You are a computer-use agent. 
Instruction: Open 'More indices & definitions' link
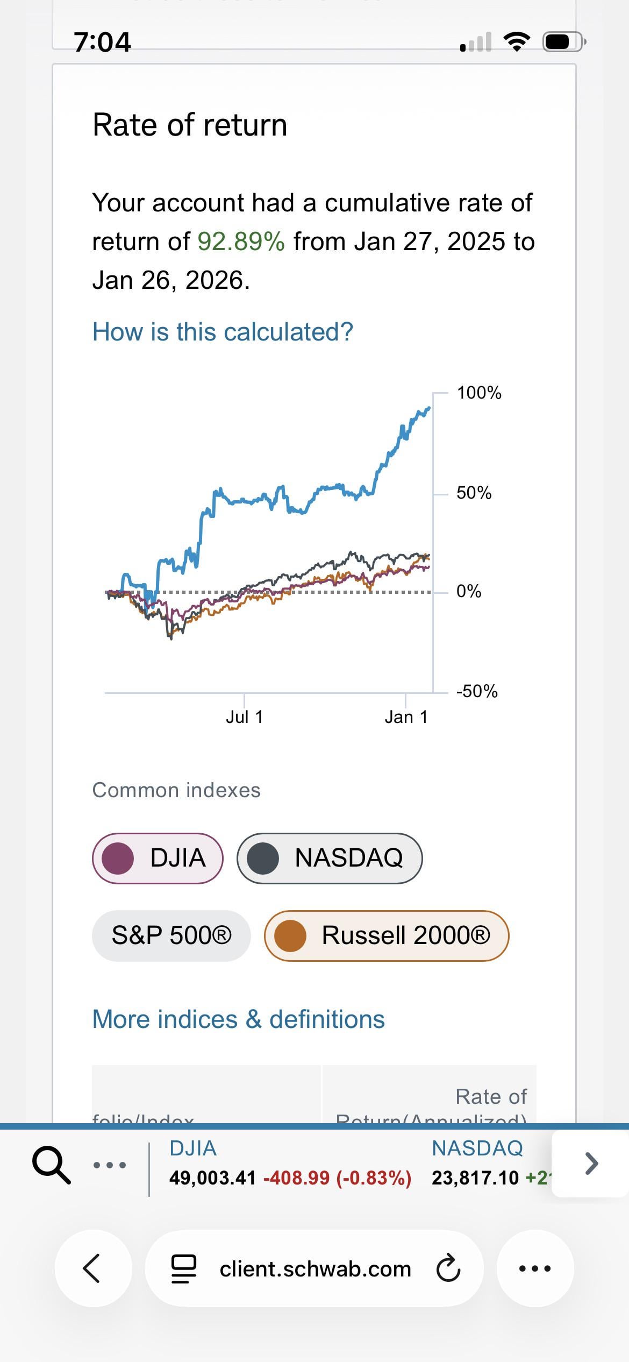239,1019
